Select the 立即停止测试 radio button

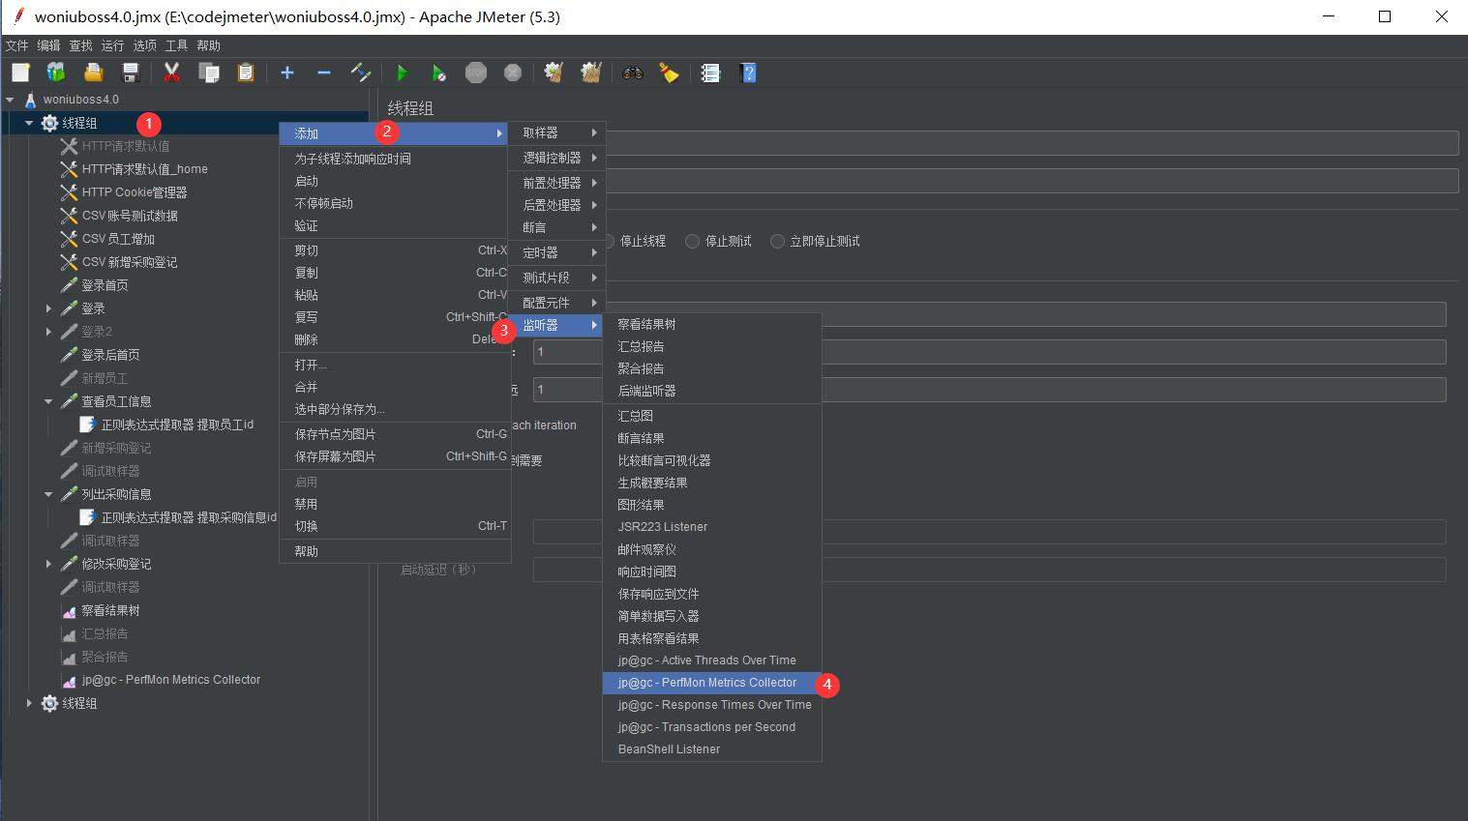click(x=777, y=241)
